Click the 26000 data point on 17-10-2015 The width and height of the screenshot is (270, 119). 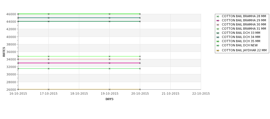pos(48,89)
